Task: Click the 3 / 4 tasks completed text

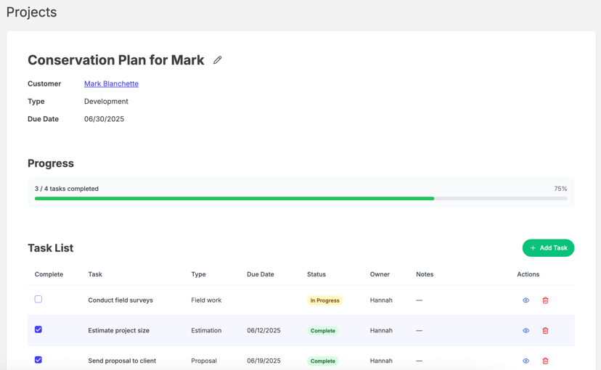Action: point(67,189)
